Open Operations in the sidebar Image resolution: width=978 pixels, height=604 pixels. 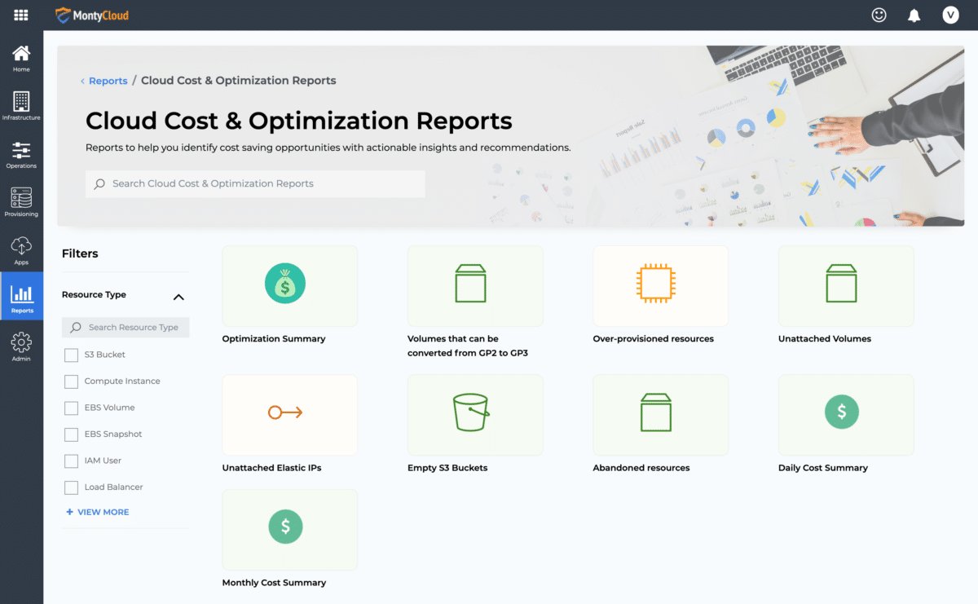pos(21,154)
